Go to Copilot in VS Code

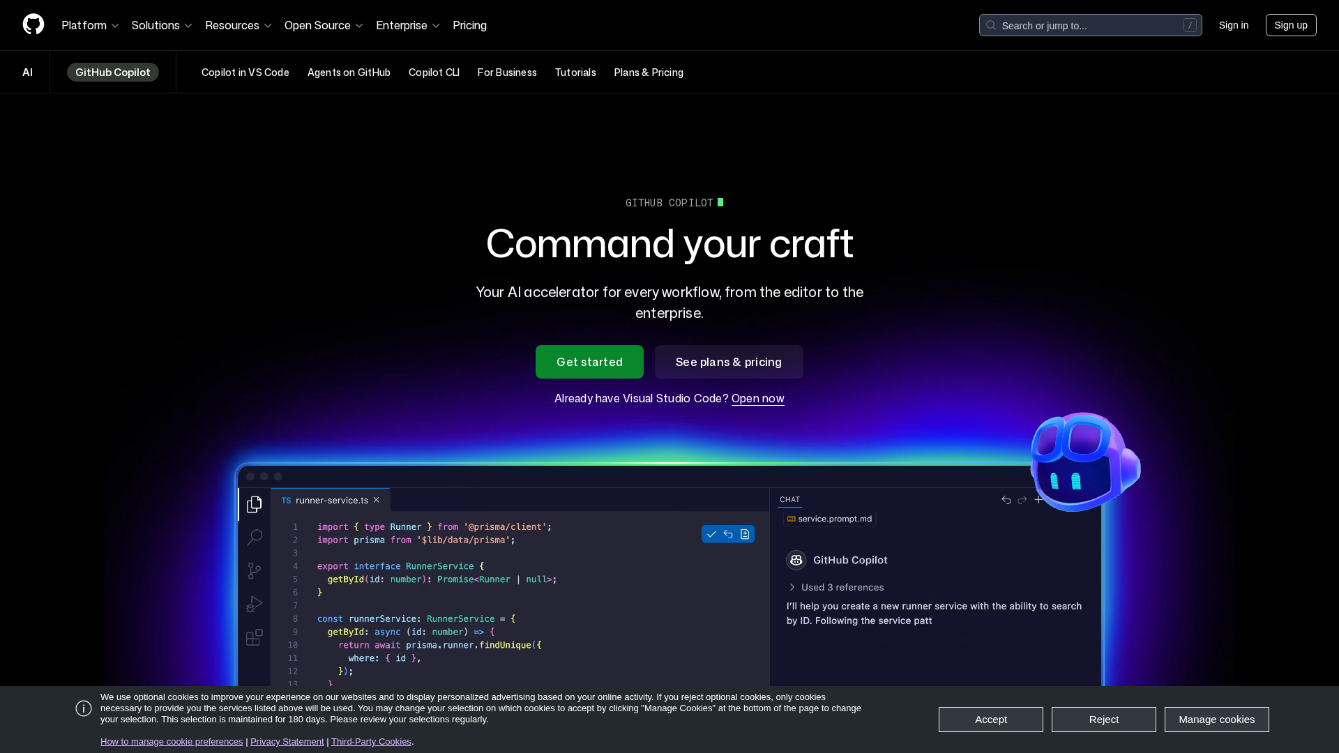point(245,73)
